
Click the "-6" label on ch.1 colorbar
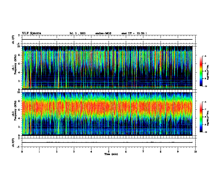tap(205, 56)
